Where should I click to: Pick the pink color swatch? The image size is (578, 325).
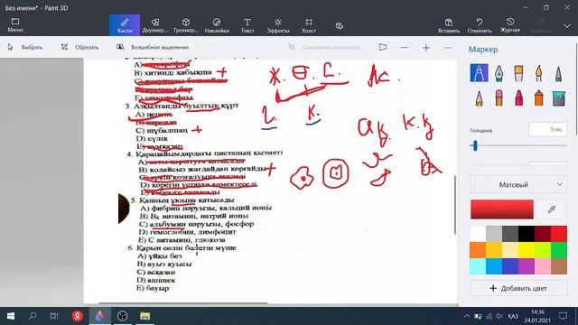tap(543, 266)
